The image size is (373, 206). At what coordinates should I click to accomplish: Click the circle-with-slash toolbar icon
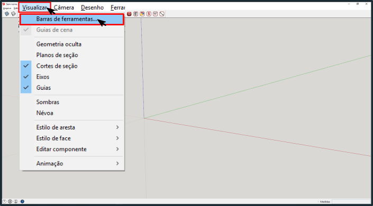[x=162, y=14]
